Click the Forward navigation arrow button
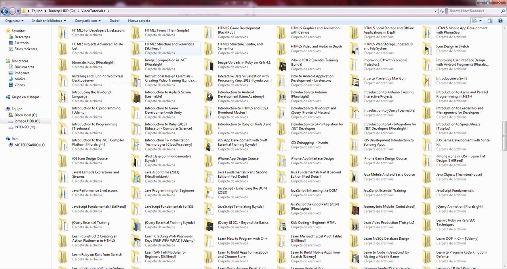Screen dimensions: 507x269 tap(12, 11)
